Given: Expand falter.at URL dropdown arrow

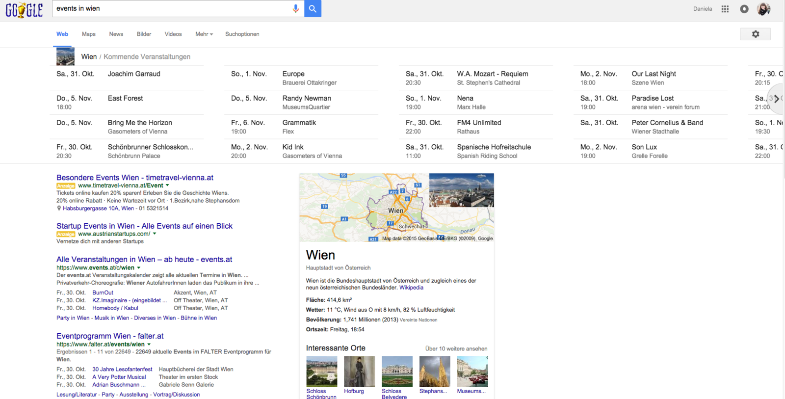Looking at the screenshot, I should coord(149,345).
